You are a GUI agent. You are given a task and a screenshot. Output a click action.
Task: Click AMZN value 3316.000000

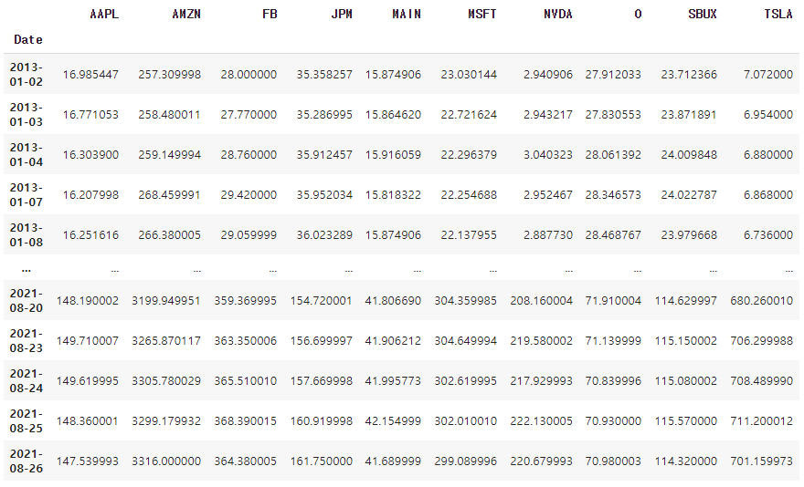pyautogui.click(x=166, y=461)
